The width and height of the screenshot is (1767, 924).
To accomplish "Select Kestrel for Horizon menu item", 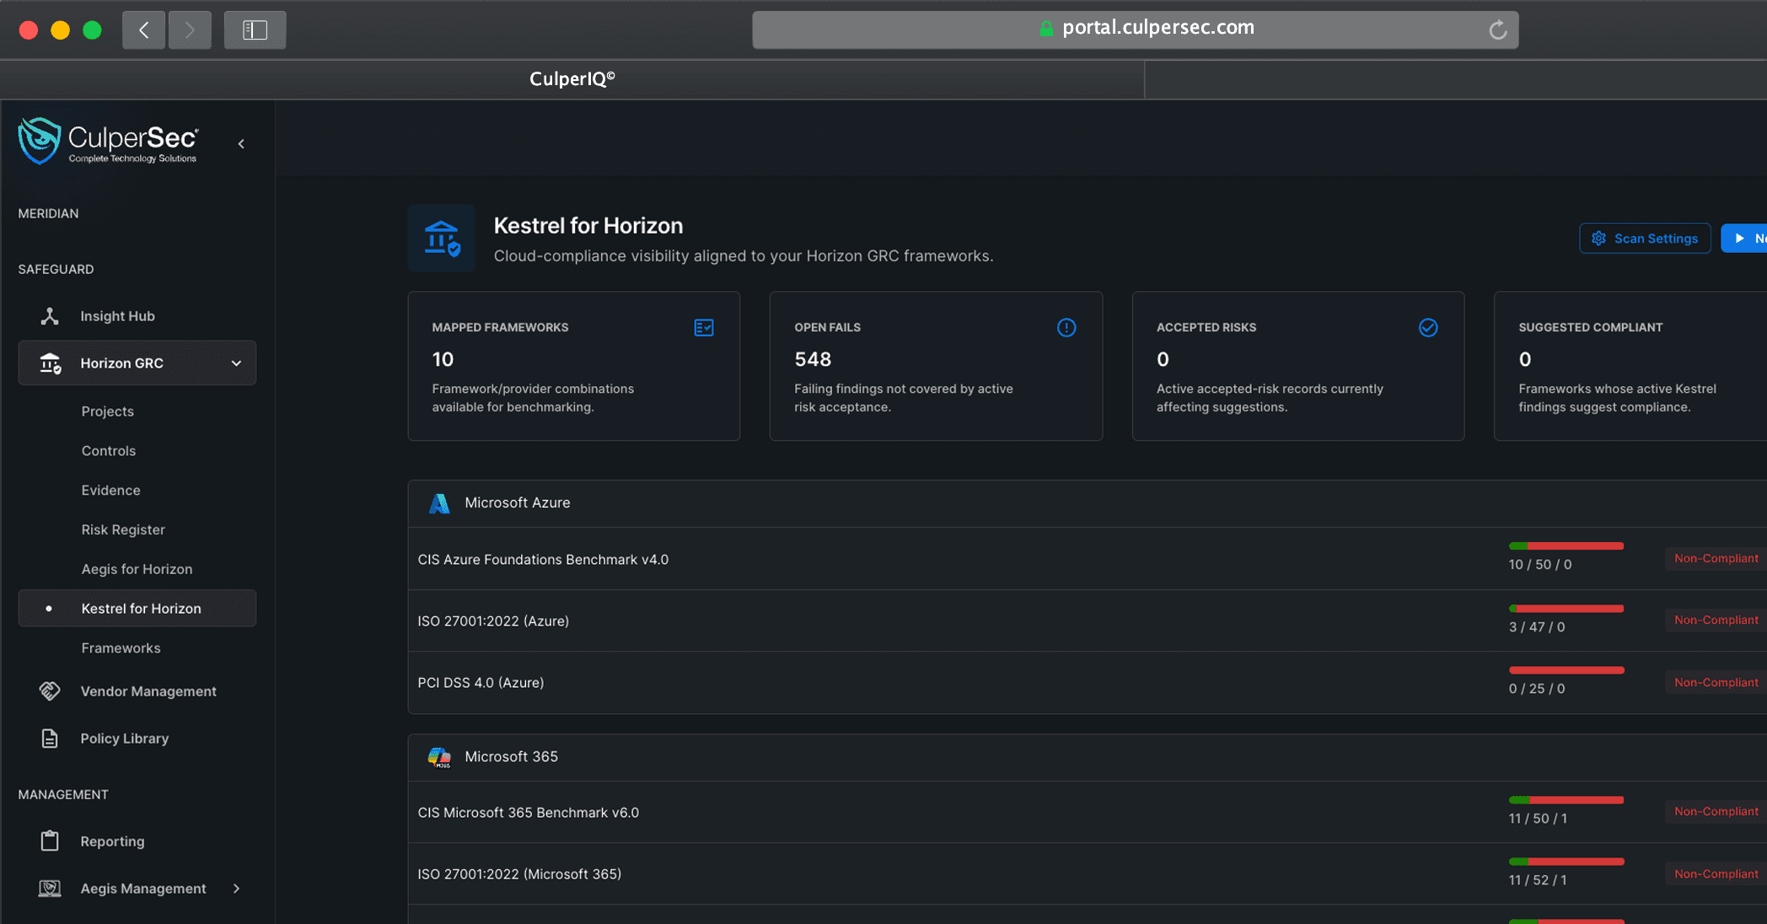I will coord(137,608).
